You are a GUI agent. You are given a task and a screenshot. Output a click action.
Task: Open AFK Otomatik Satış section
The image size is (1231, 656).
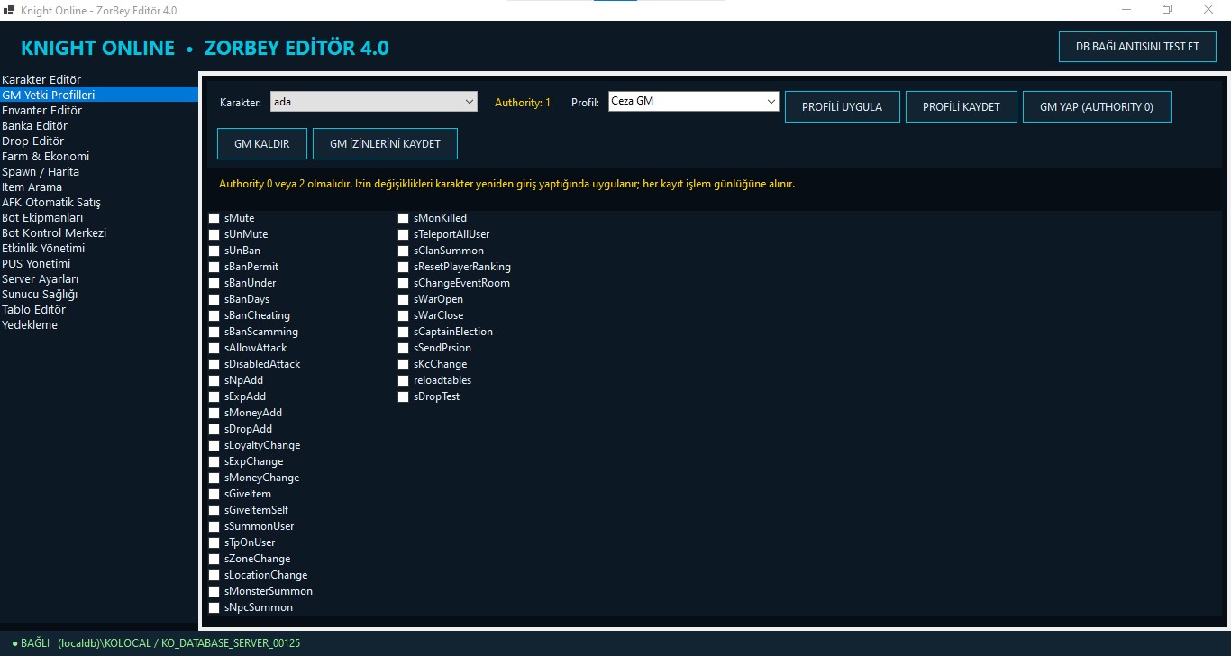[99, 202]
